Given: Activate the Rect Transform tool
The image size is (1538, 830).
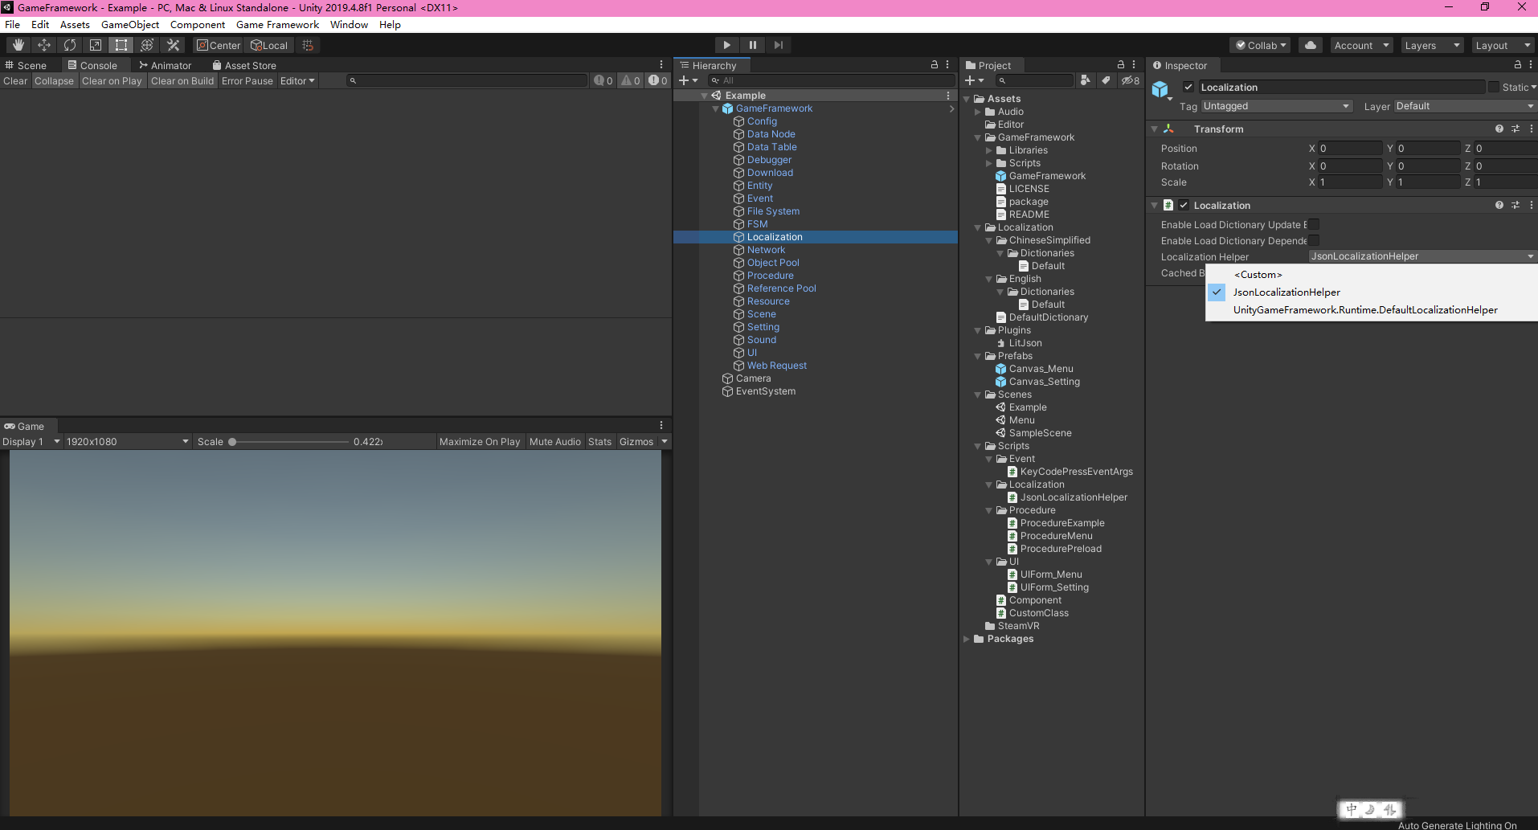Looking at the screenshot, I should 121,44.
